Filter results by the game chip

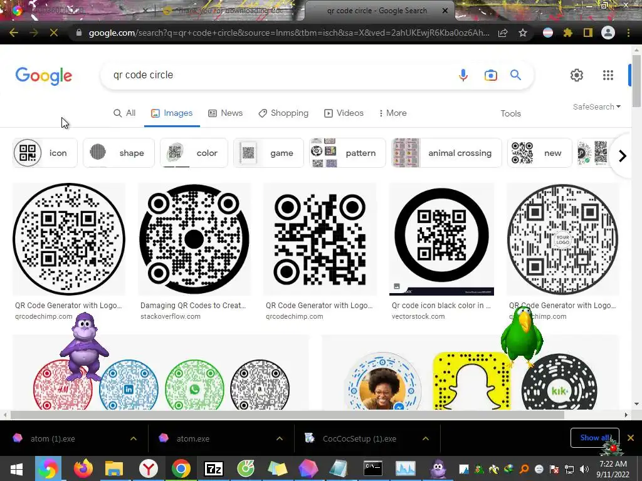[x=268, y=153]
